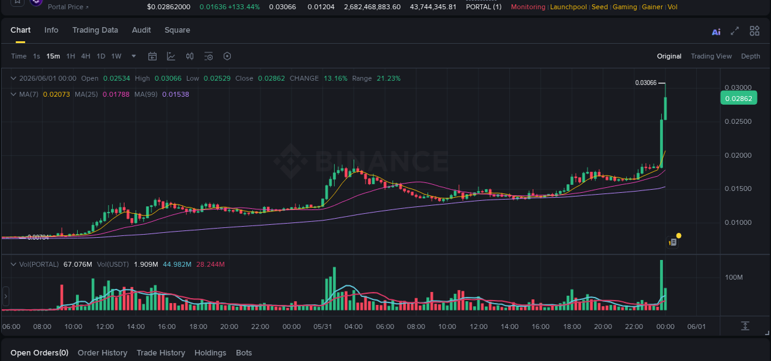Viewport: 771px width, 361px height.
Task: Click the PORTAL token logo
Action: [36, 2]
